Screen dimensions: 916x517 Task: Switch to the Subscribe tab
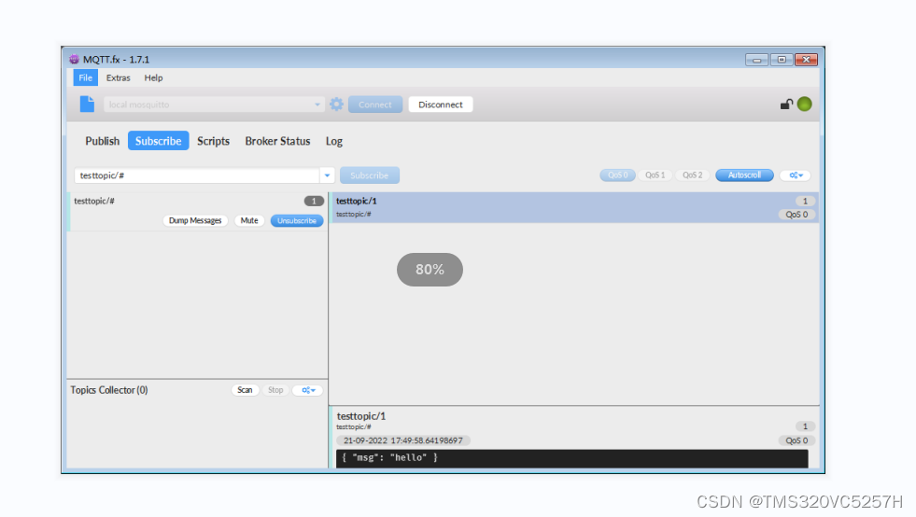[x=159, y=141]
